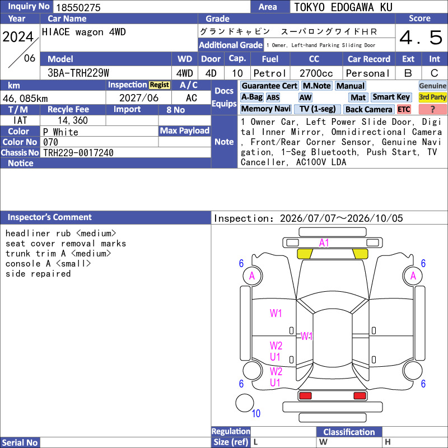Click the Inquiry No value 18550275
448x448 pixels.
pos(78,7)
